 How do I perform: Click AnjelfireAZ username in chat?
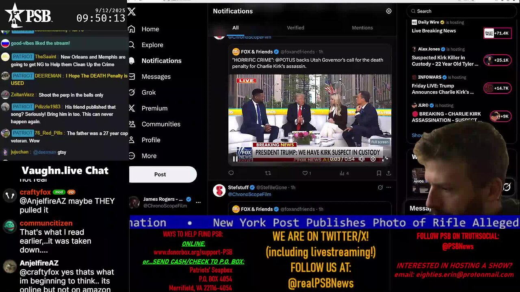click(x=39, y=263)
